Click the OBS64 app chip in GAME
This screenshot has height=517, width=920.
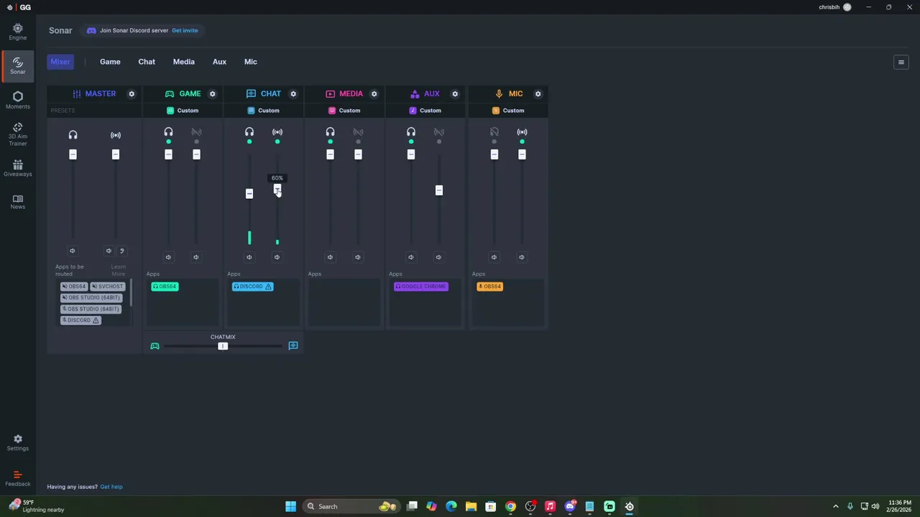coord(165,287)
